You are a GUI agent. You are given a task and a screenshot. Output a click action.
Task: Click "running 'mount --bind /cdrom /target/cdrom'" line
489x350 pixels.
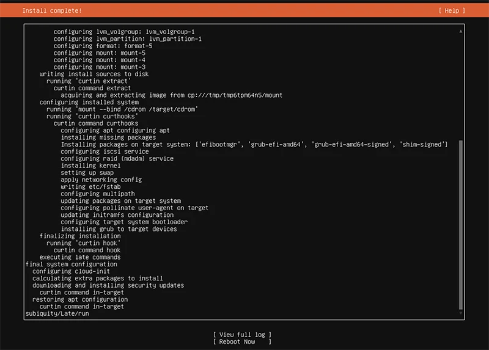click(x=122, y=109)
